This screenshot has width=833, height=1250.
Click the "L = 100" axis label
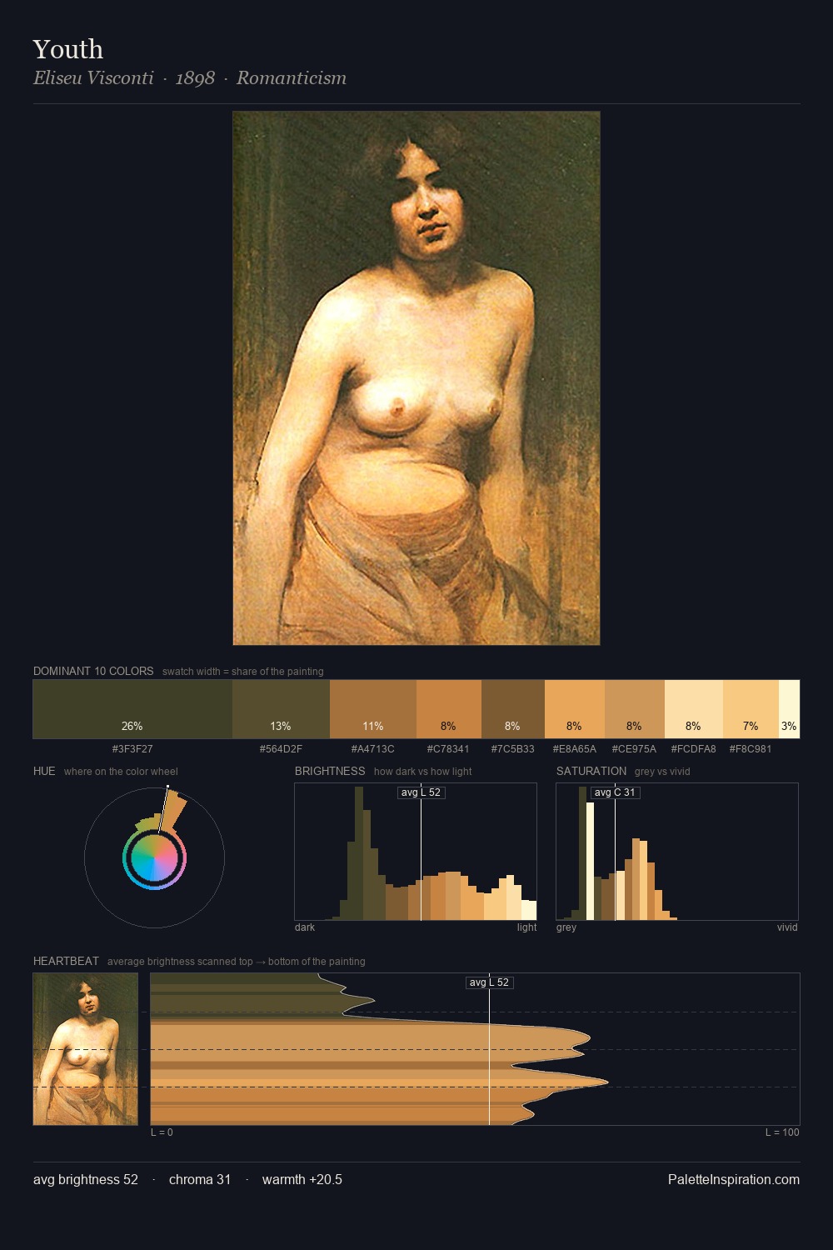pos(782,1132)
